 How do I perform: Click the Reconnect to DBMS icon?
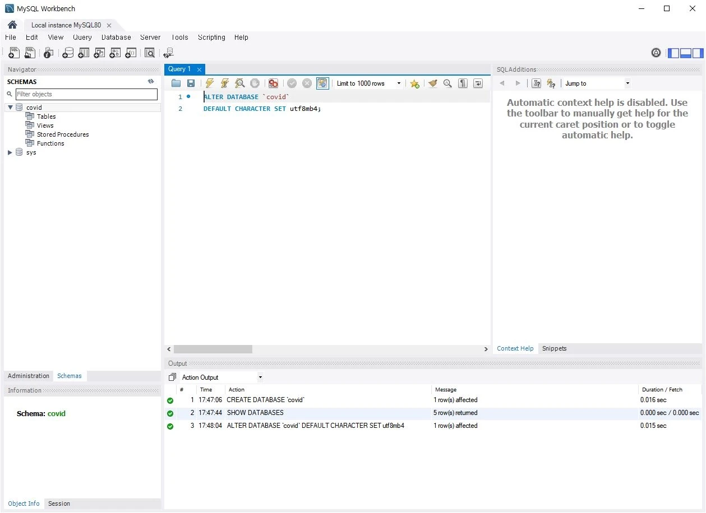pyautogui.click(x=168, y=53)
